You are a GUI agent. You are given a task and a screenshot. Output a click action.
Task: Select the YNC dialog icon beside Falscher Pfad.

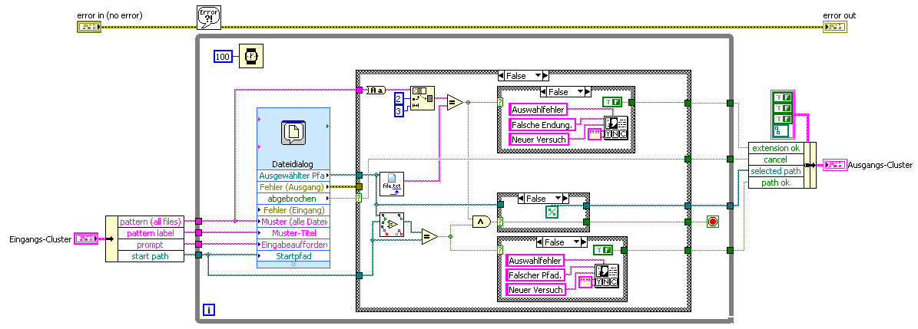[607, 276]
